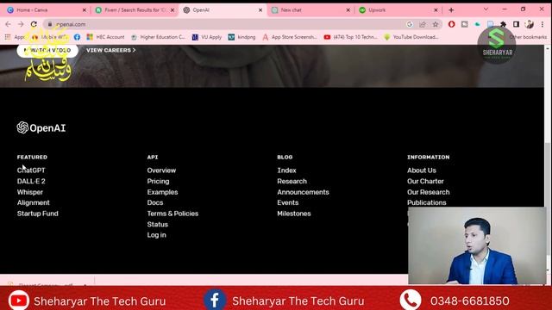
Task: Open the HEC Account bookmark
Action: (x=105, y=37)
